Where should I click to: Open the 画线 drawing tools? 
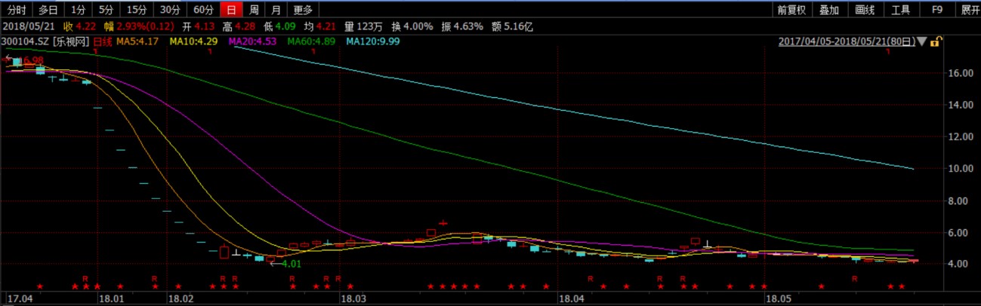[x=865, y=10]
